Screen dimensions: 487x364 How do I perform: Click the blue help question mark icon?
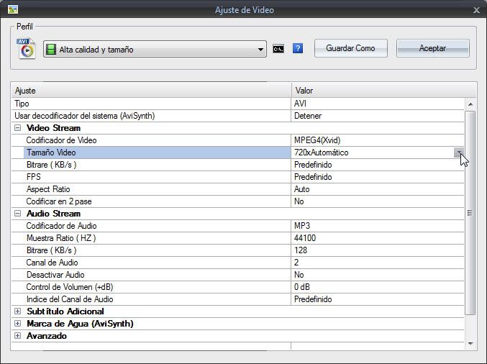click(x=298, y=49)
